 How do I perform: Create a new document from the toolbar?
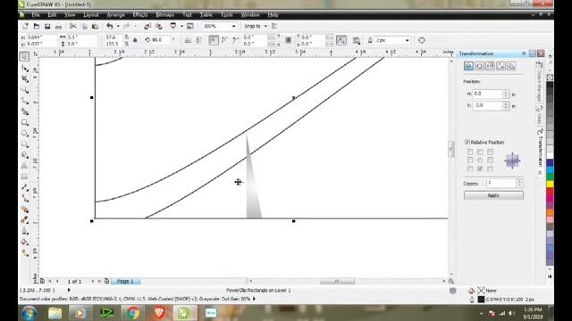tap(25, 26)
